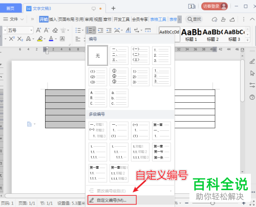This screenshot has height=207, width=256.
Task: Switch to the 首页 tab
Action: 11,8
